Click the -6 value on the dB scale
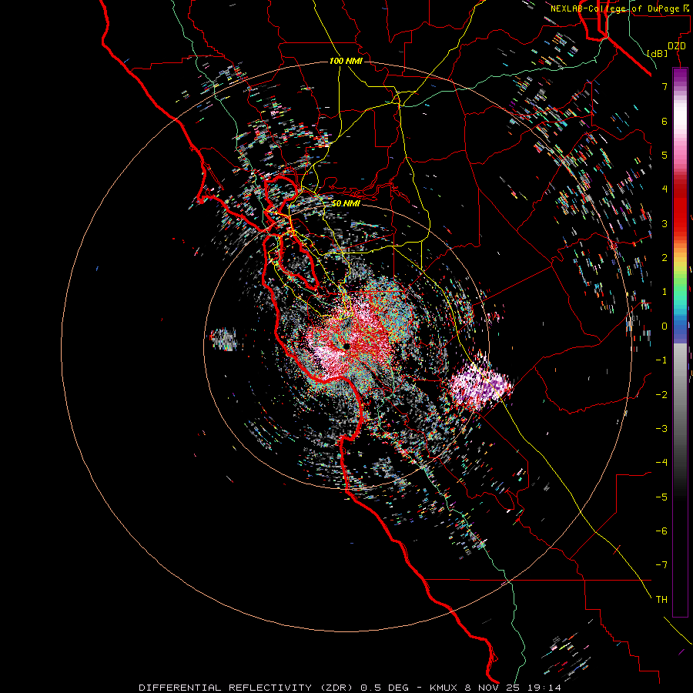The image size is (693, 693). pyautogui.click(x=661, y=531)
